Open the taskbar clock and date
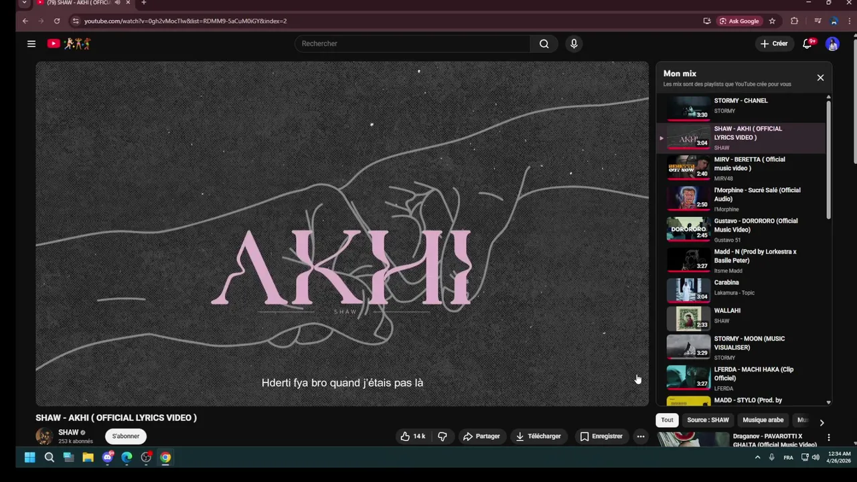Viewport: 857px width, 482px height. (839, 457)
